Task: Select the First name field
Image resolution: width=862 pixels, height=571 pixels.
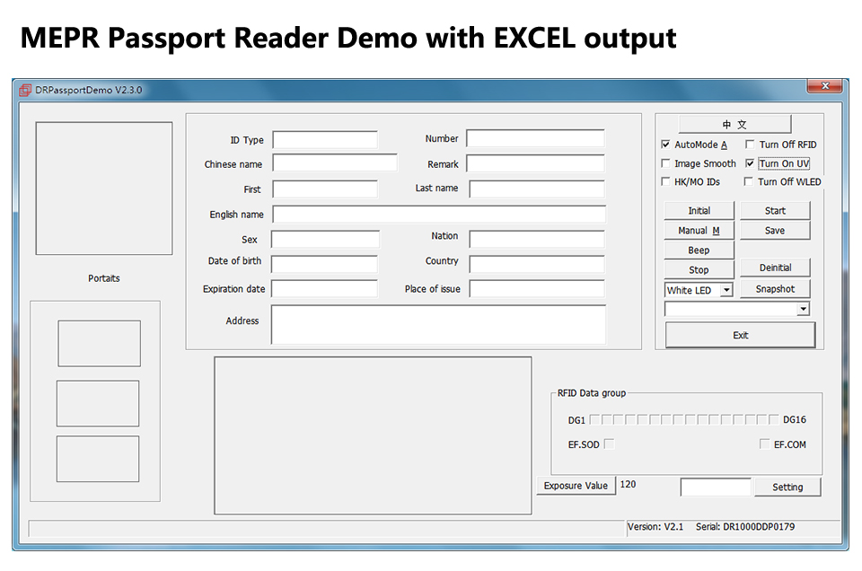Action: click(325, 189)
